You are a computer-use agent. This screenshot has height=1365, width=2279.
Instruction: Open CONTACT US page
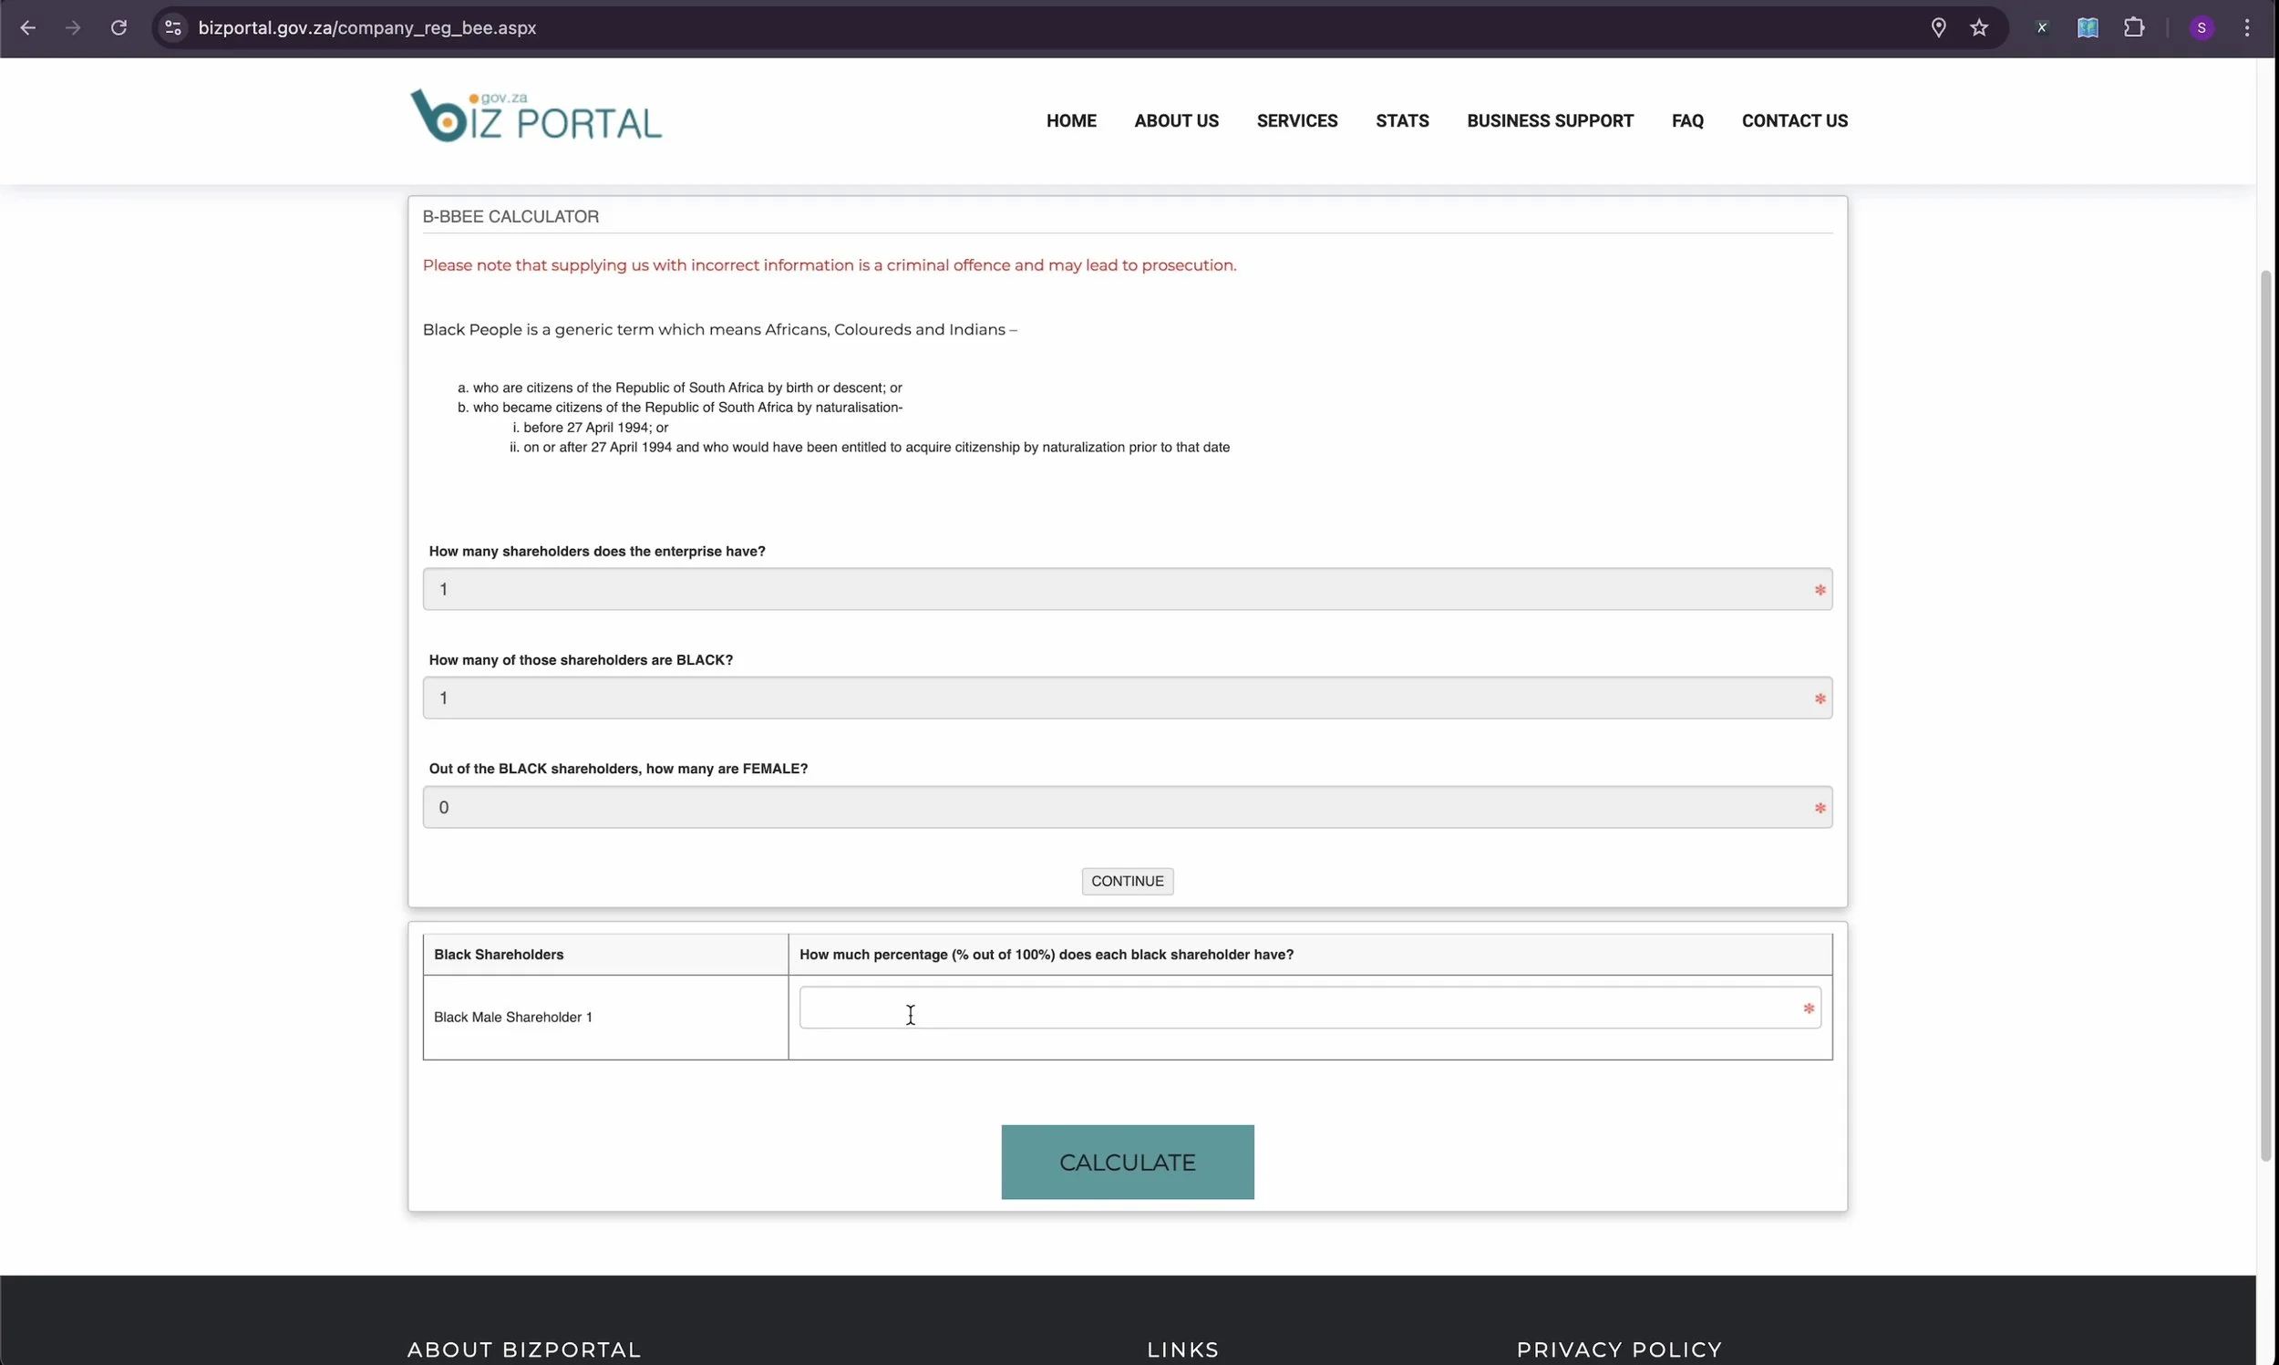point(1794,120)
